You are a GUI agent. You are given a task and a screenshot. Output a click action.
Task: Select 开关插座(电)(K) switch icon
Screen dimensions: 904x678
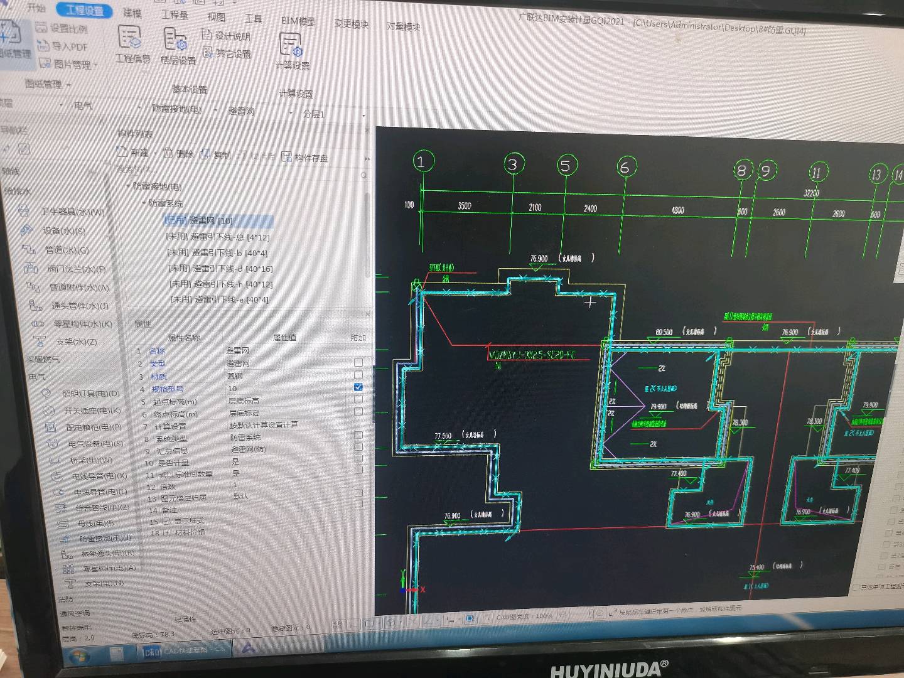(49, 411)
